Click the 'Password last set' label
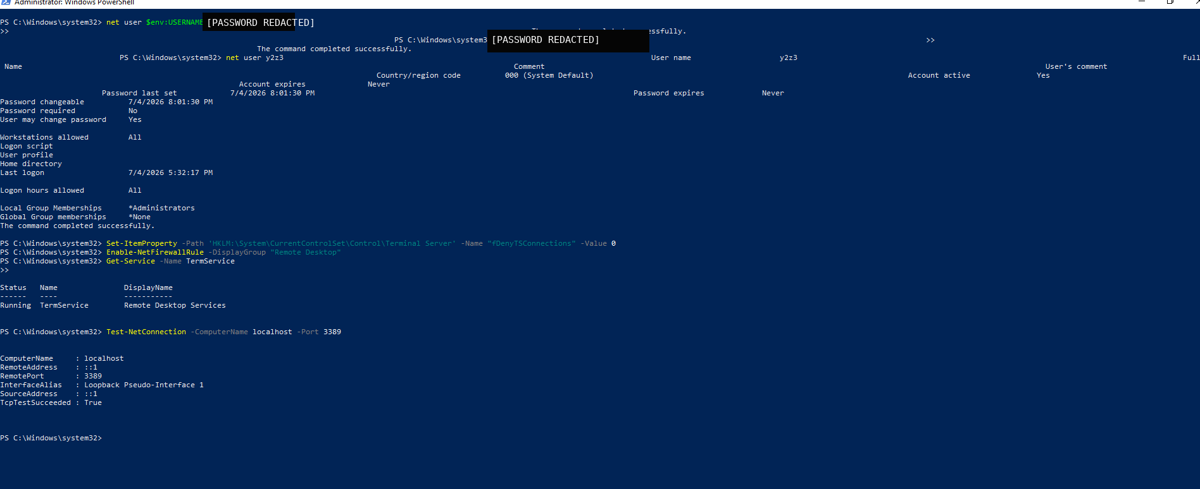 (139, 93)
